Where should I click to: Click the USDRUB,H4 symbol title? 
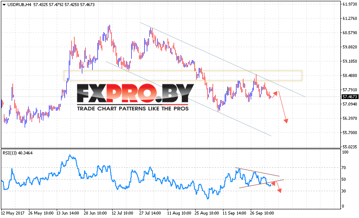(19, 5)
